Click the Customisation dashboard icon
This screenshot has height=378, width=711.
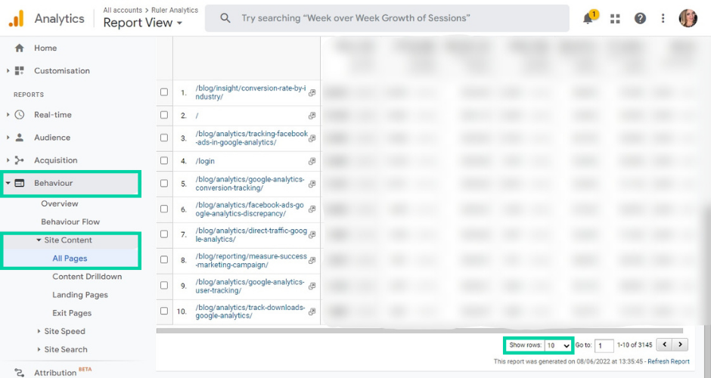click(20, 71)
